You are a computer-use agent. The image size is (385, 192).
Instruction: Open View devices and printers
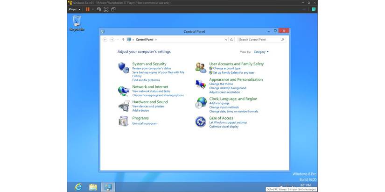tap(148, 107)
